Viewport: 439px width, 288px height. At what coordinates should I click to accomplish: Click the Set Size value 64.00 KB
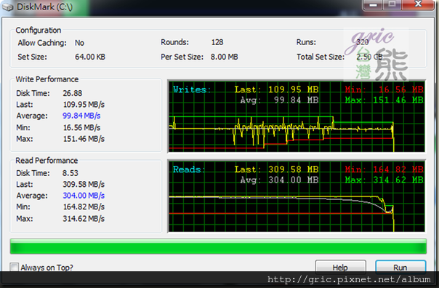pyautogui.click(x=90, y=57)
